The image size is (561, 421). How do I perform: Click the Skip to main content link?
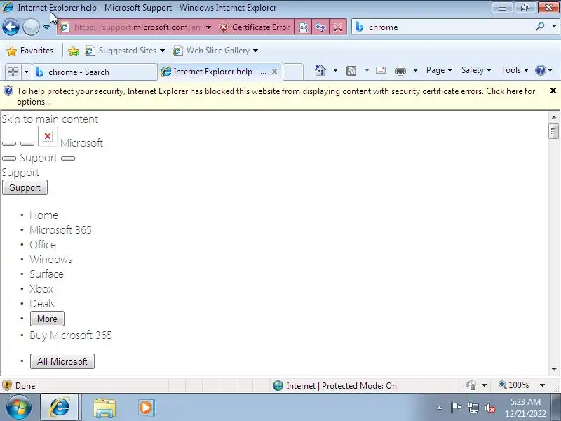50,119
